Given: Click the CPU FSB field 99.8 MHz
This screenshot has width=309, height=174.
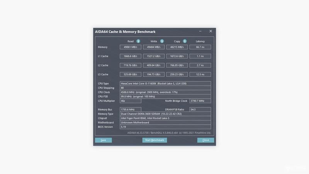Looking at the screenshot, I should (x=165, y=96).
